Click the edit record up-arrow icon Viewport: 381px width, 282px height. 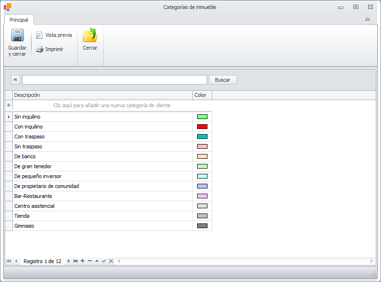[x=97, y=261]
